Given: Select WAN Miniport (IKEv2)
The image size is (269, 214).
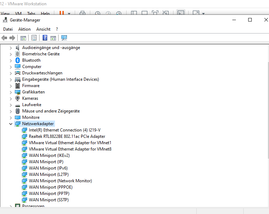Looking at the screenshot, I should 49,155.
